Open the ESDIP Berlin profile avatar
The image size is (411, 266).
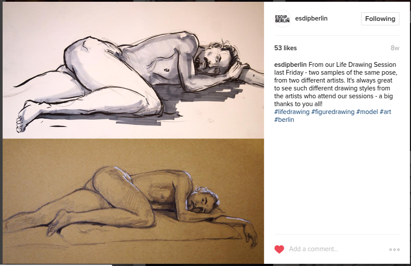click(x=282, y=19)
